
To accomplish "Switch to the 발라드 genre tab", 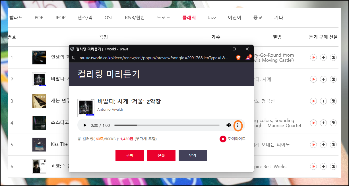I will point(16,18).
